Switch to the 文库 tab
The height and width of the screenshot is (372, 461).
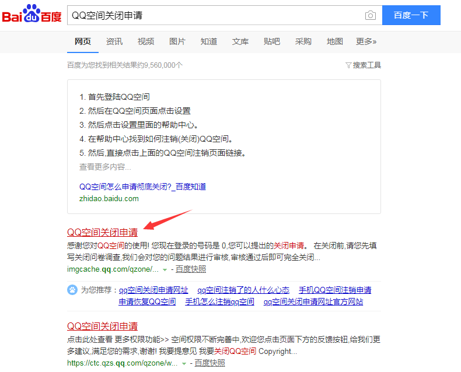240,41
